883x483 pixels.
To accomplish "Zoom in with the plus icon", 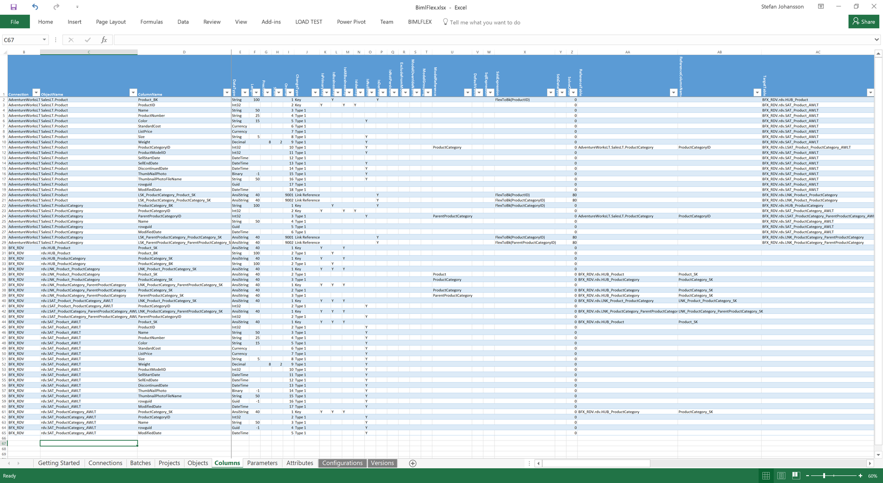I will 860,476.
